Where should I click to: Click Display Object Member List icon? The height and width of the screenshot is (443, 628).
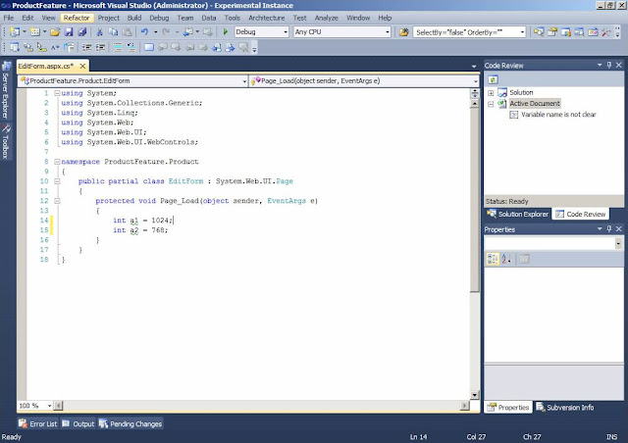tap(15, 48)
